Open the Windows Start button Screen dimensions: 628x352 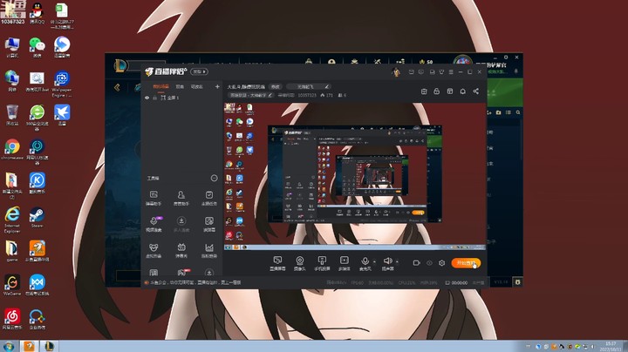point(9,346)
